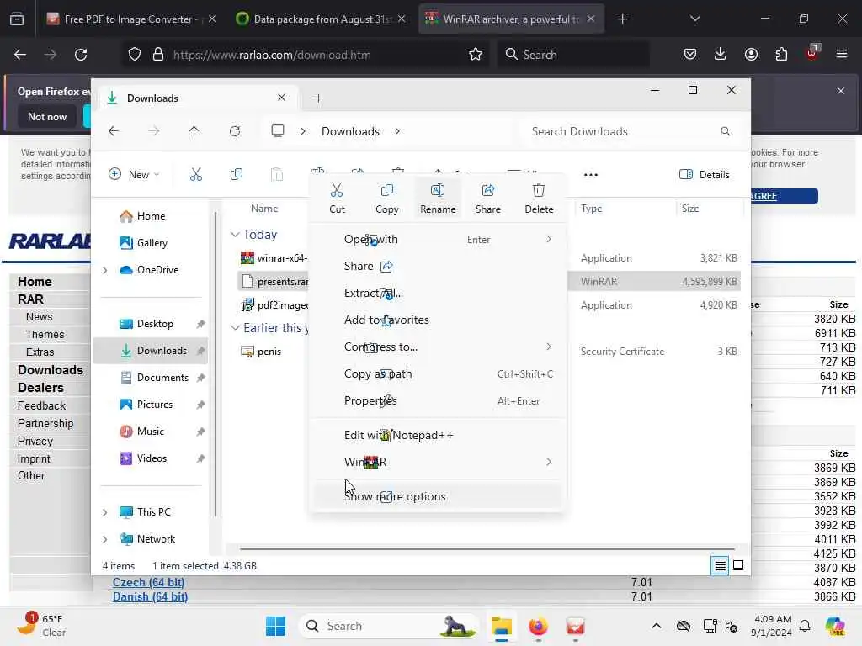Sort by Type column header
Viewport: 862px width, 646px height.
point(592,209)
